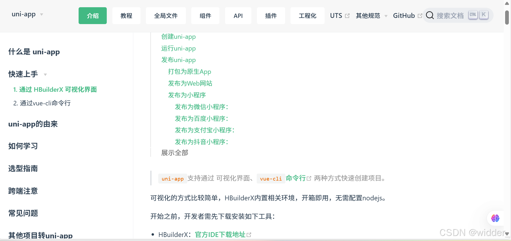
Task: Open sidebar item 什么是 uni-app
Action: pyautogui.click(x=34, y=52)
